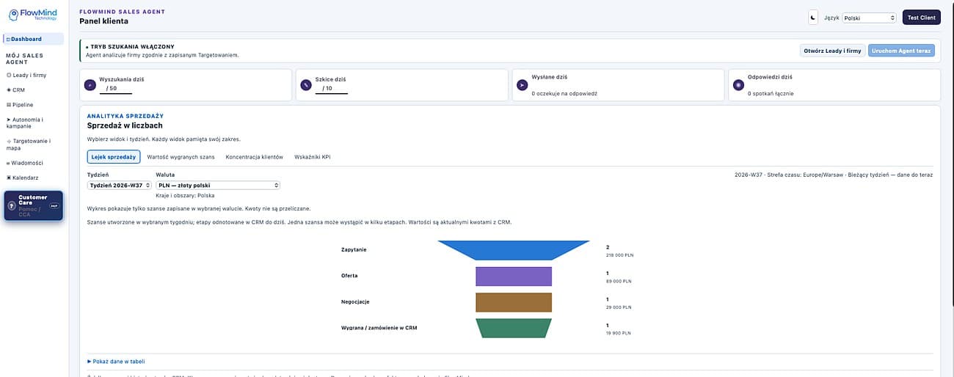Switch to Wskaźniki KPI tab
Viewport: 954px width, 377px height.
click(x=313, y=157)
